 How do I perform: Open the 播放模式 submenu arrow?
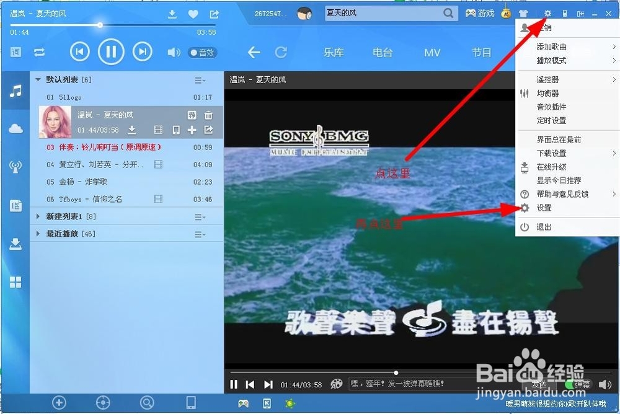point(616,61)
